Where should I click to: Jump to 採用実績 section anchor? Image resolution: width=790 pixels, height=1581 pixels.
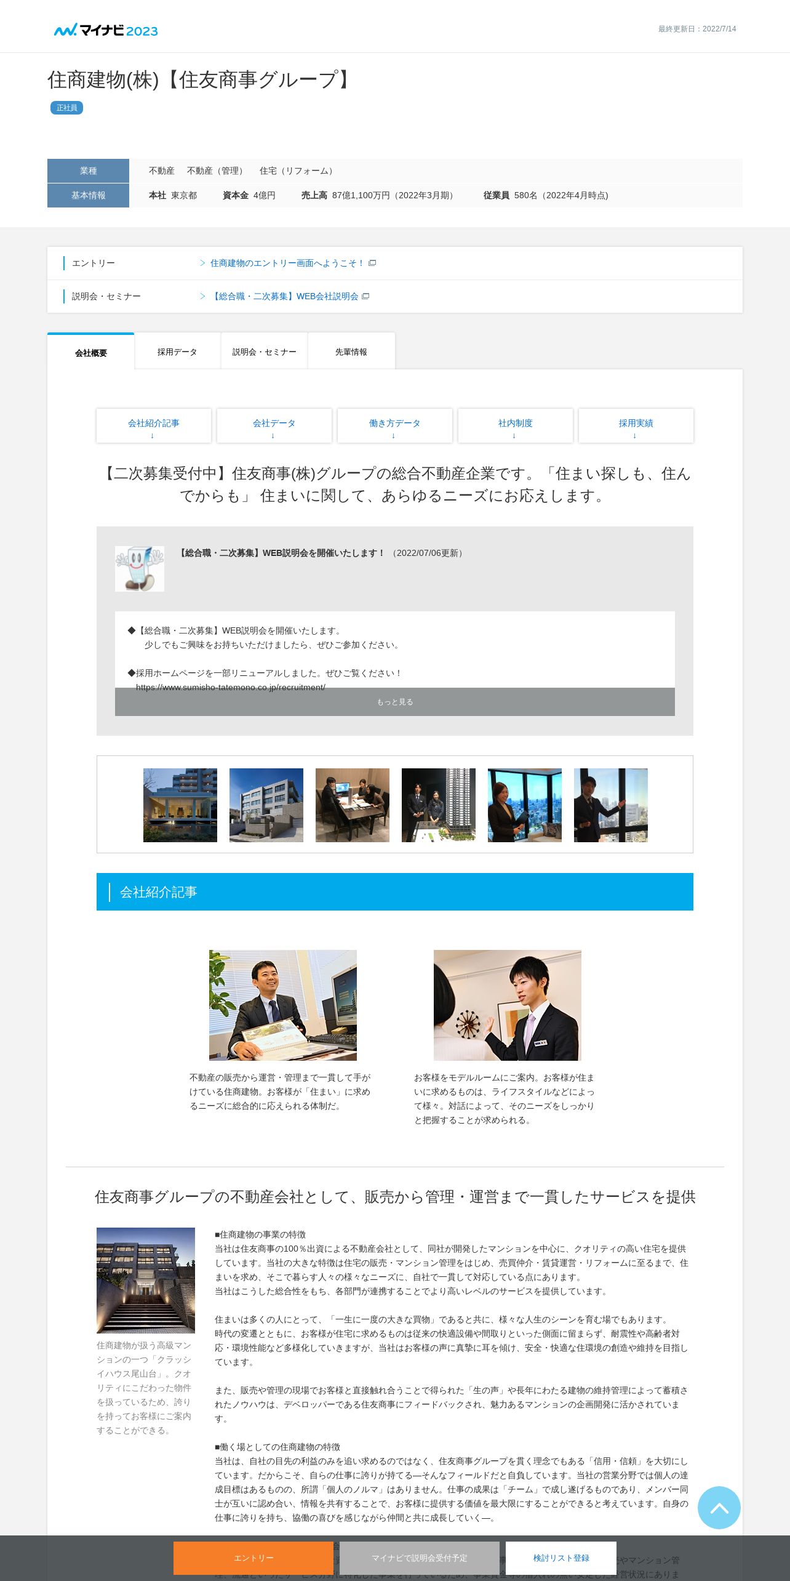636,425
